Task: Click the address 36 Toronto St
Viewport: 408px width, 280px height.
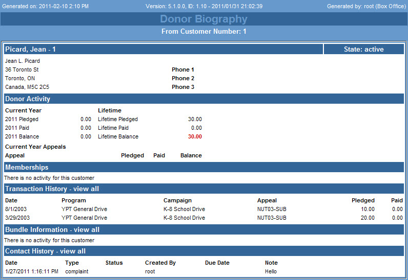Action: click(x=22, y=69)
